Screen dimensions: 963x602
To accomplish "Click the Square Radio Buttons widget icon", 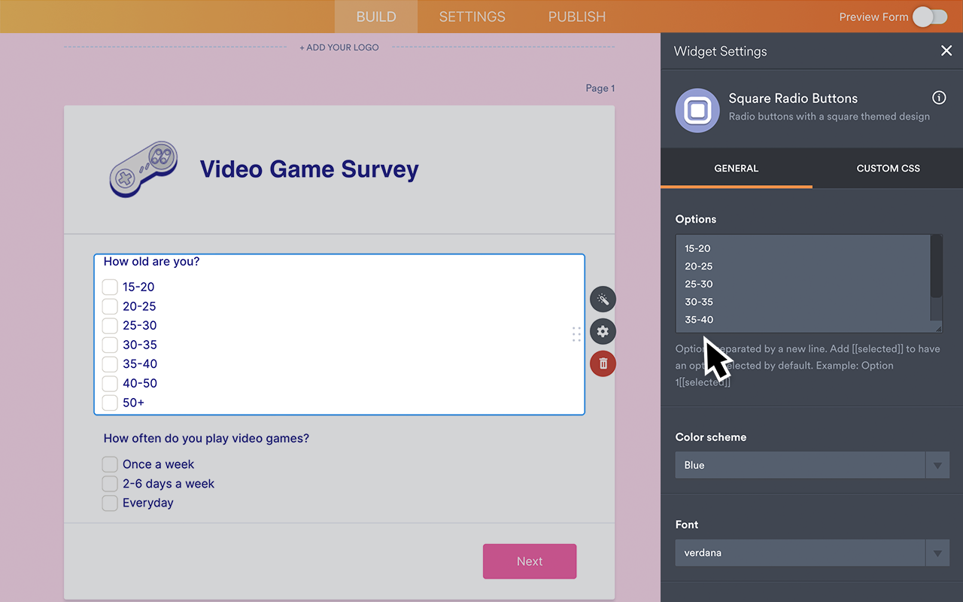I will [697, 111].
